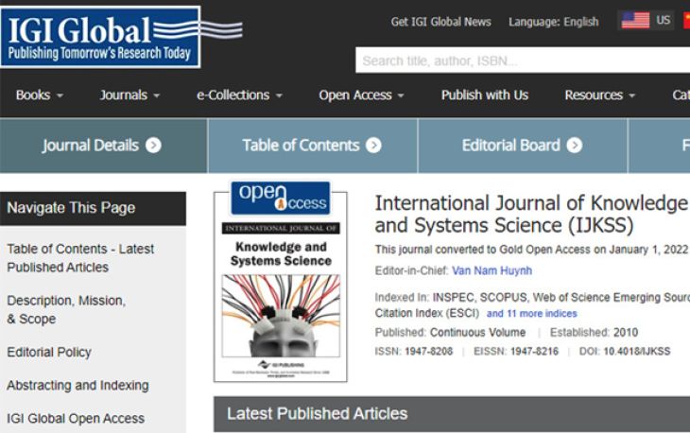Jump to Abstracting and Indexing section
690x433 pixels.
coord(78,385)
